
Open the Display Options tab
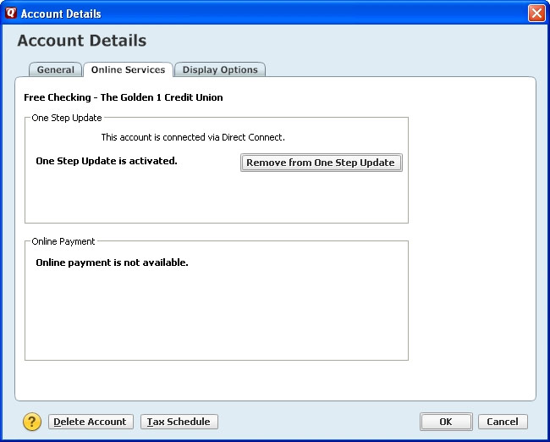pos(220,69)
